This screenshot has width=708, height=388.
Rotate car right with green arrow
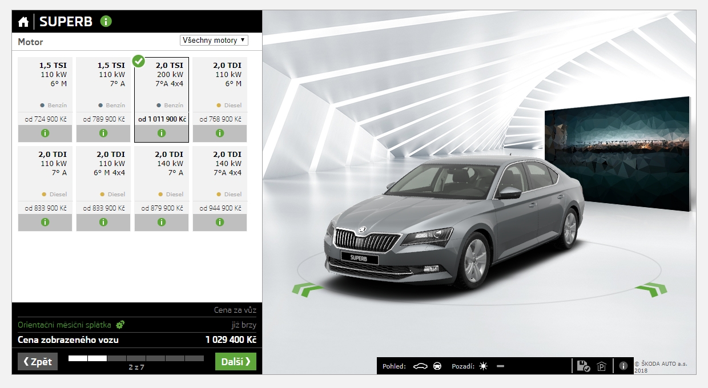(x=651, y=289)
